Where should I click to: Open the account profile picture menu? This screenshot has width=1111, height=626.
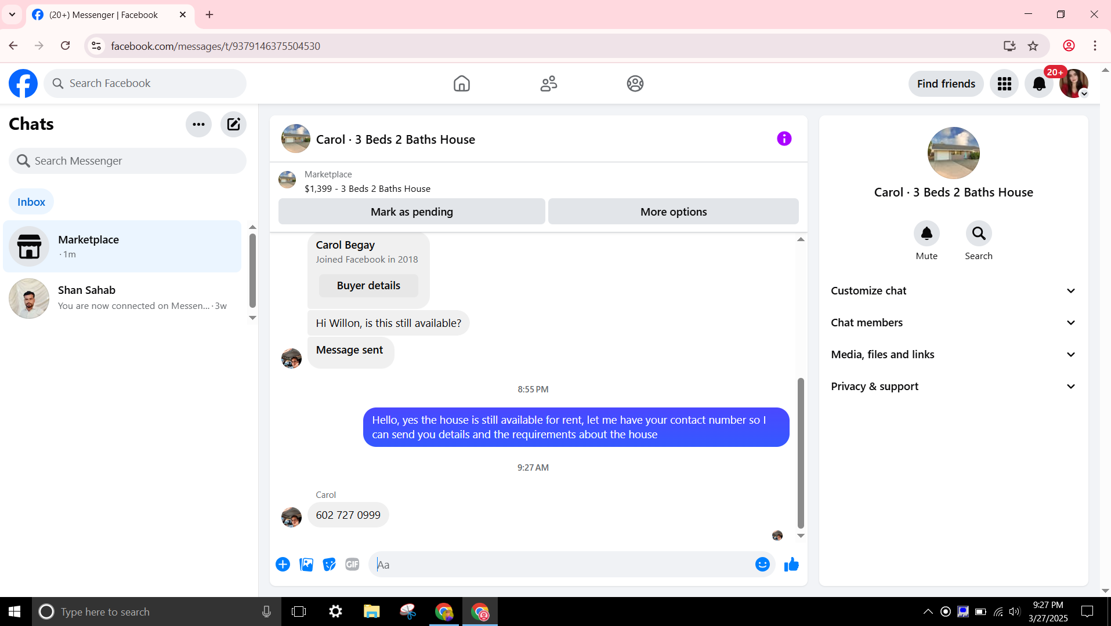1074,83
